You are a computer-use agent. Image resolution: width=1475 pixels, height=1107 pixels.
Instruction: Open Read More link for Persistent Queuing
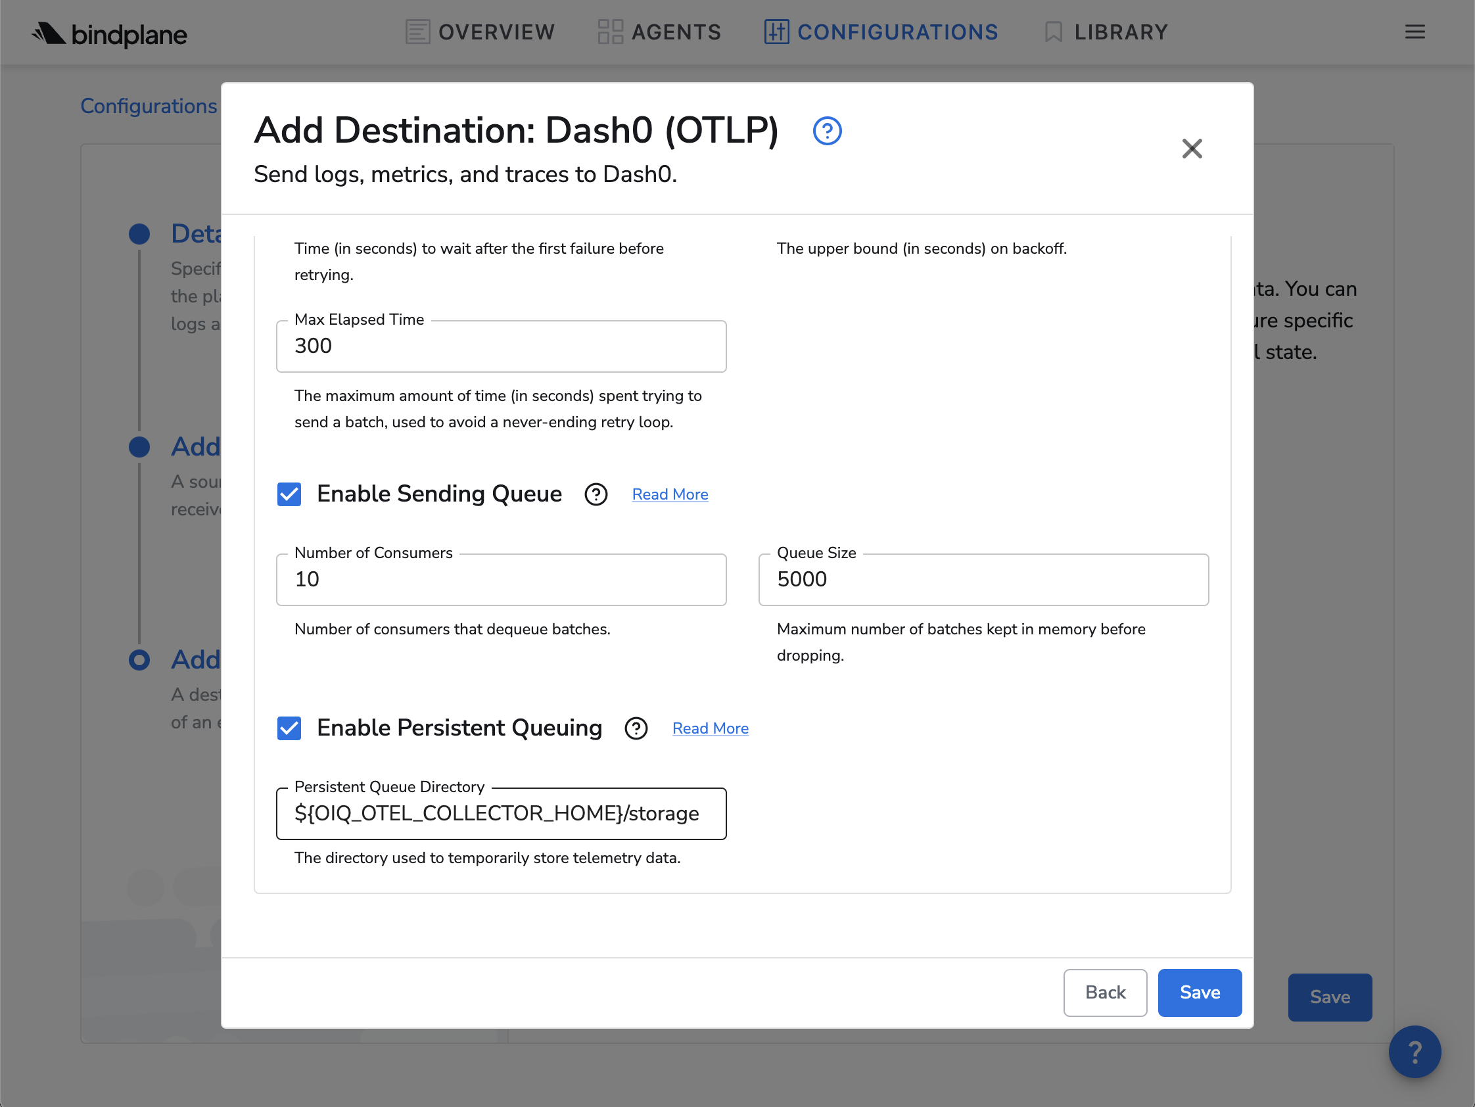710,728
